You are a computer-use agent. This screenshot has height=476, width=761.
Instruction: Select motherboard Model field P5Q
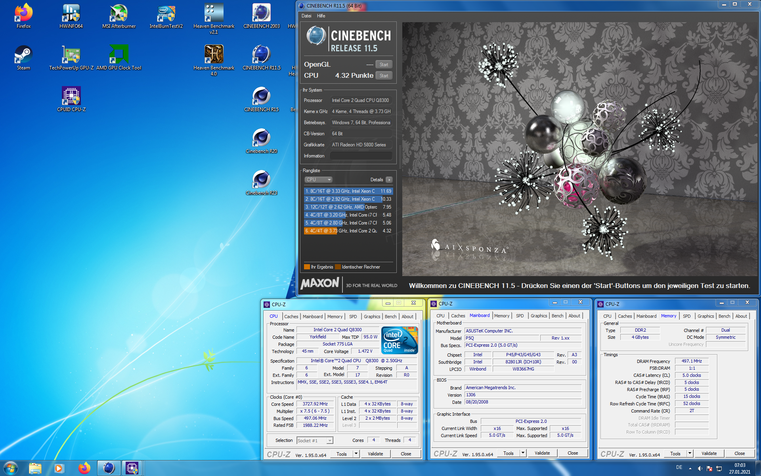(502, 338)
